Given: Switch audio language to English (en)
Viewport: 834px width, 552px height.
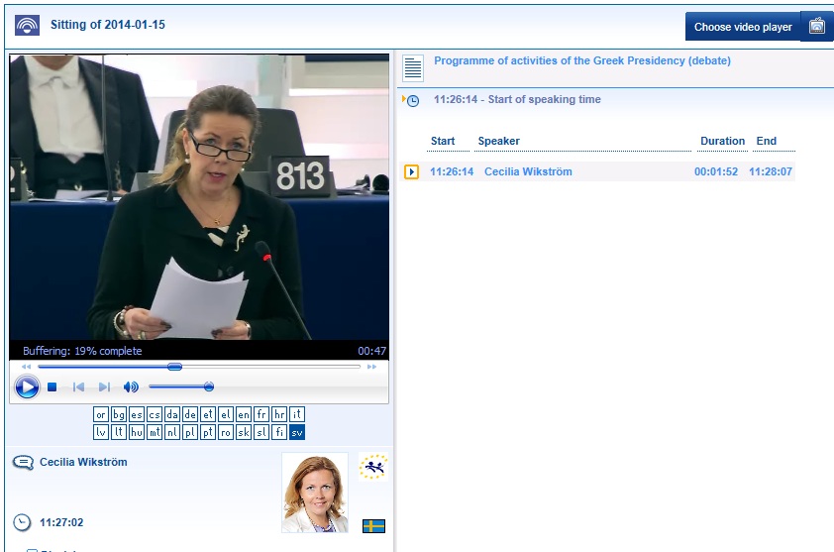Looking at the screenshot, I should click(x=244, y=414).
